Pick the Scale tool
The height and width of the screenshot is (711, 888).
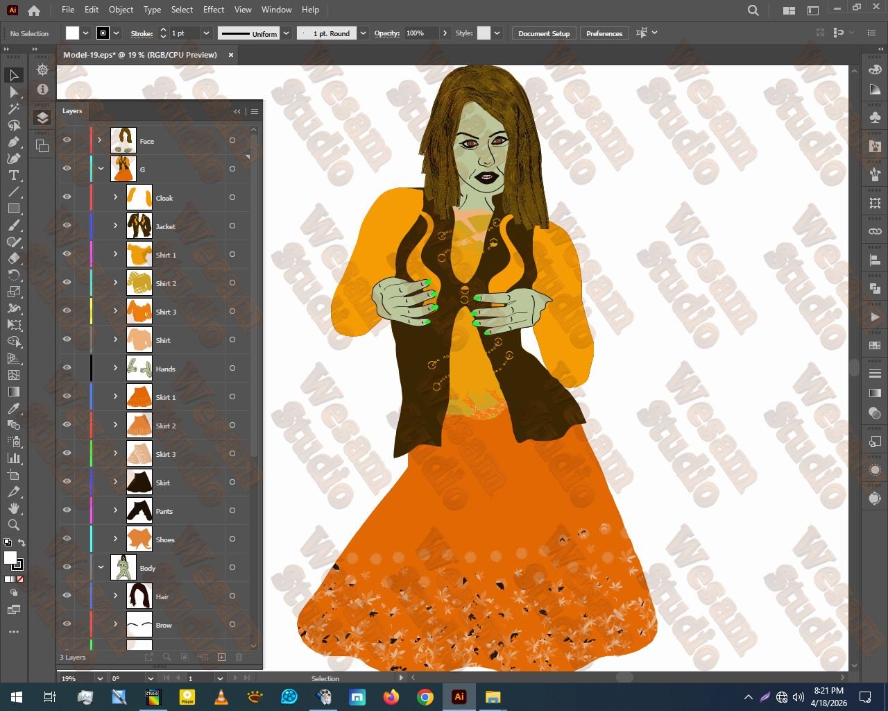pyautogui.click(x=13, y=292)
